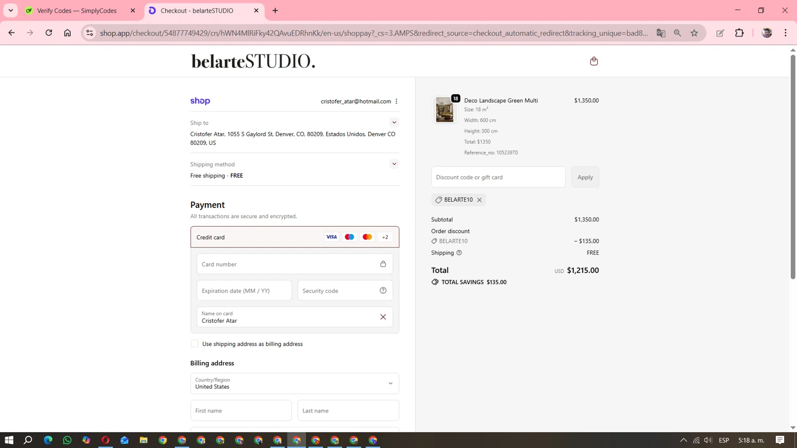
Task: Click the Apply discount button
Action: [585, 177]
